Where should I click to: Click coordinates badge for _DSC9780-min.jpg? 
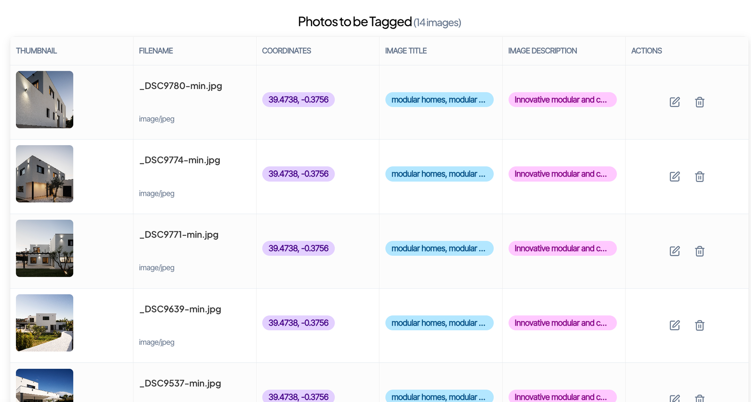(x=298, y=100)
